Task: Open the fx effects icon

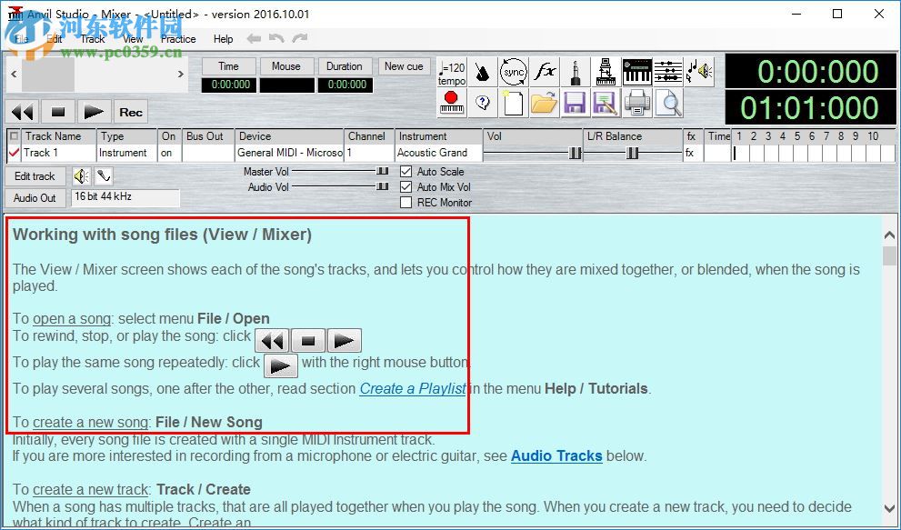Action: click(x=545, y=73)
